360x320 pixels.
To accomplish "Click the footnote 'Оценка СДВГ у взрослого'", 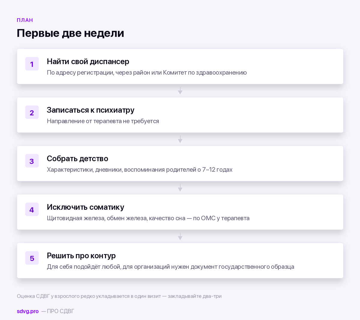I will 119,296.
